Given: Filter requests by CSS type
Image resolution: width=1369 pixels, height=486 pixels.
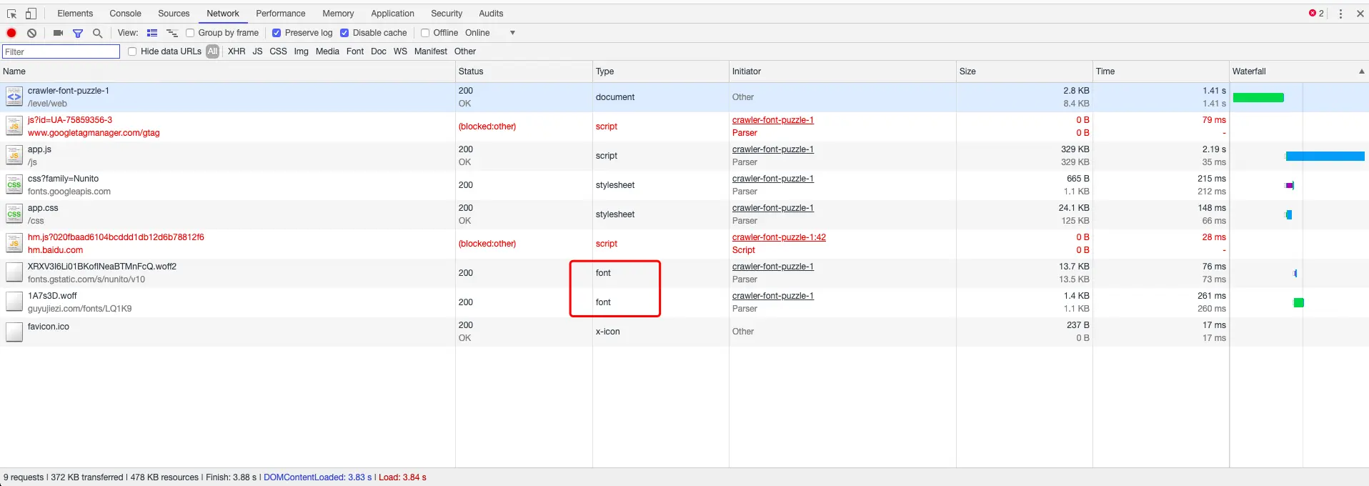Looking at the screenshot, I should (278, 51).
